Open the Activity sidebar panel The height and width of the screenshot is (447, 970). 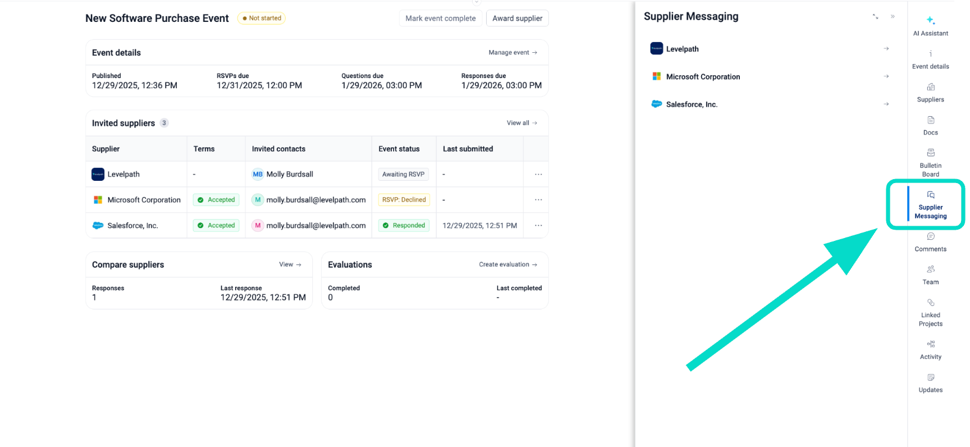[x=930, y=350]
